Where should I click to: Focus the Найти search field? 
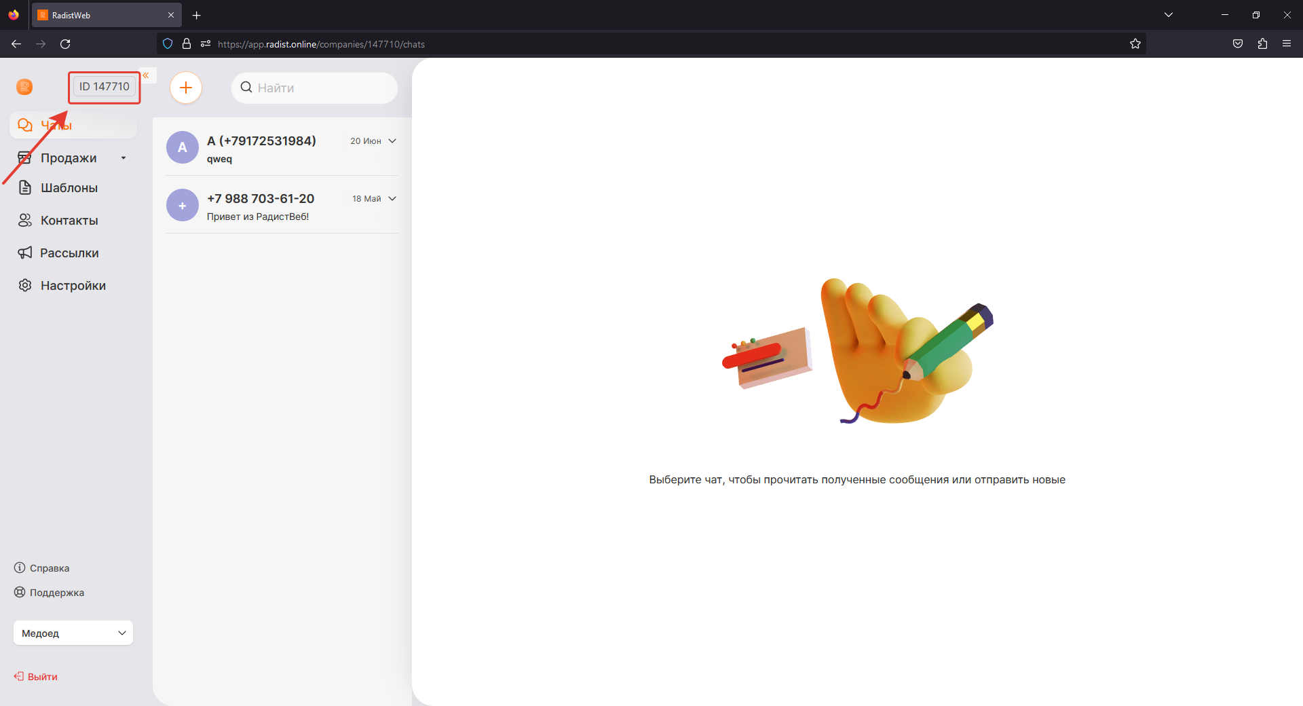(x=319, y=88)
